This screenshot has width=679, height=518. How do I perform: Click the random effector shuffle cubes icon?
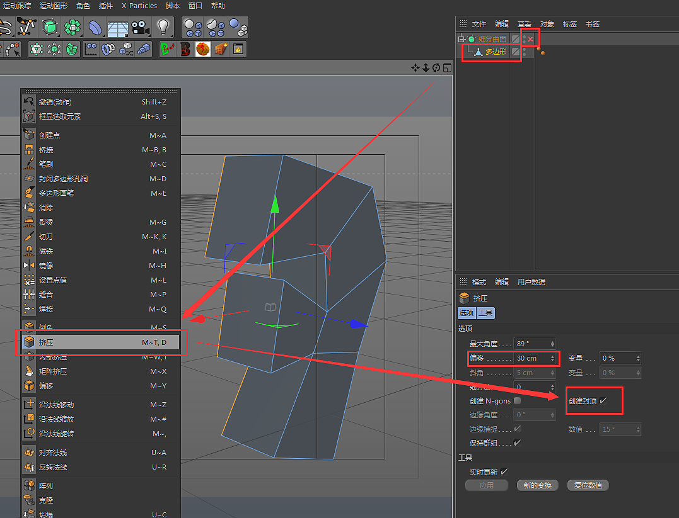[126, 49]
